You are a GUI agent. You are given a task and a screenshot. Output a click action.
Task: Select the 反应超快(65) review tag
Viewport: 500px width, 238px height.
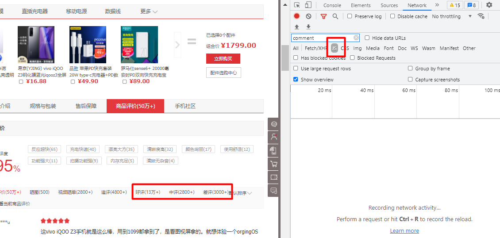(44, 149)
